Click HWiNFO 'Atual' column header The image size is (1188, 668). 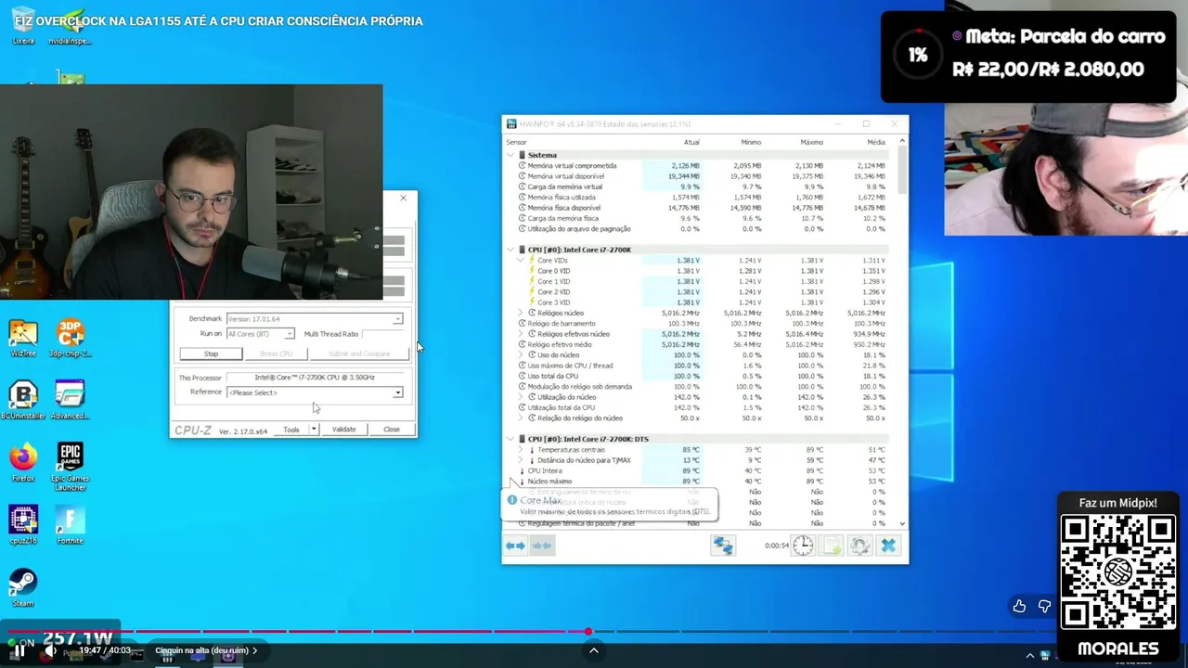691,142
